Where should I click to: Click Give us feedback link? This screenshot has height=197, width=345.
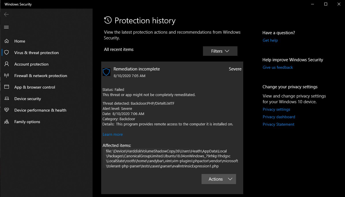click(278, 67)
